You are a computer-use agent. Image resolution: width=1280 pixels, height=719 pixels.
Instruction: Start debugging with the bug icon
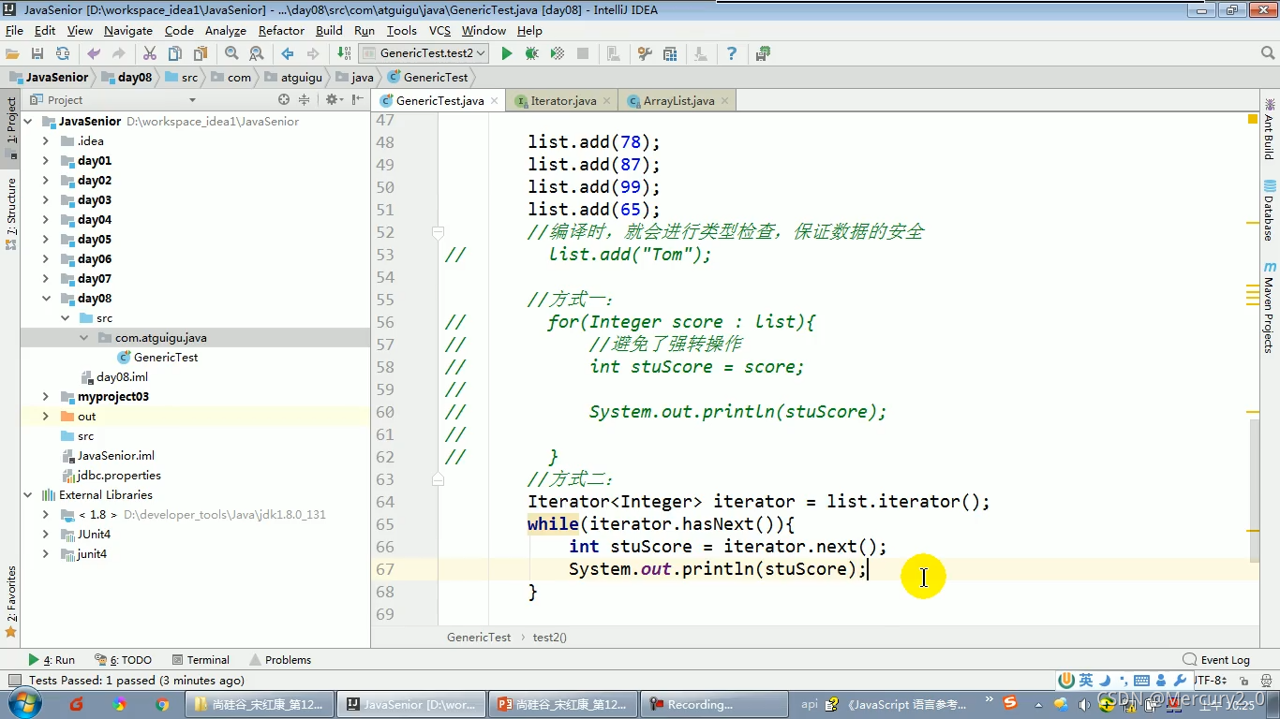(532, 53)
